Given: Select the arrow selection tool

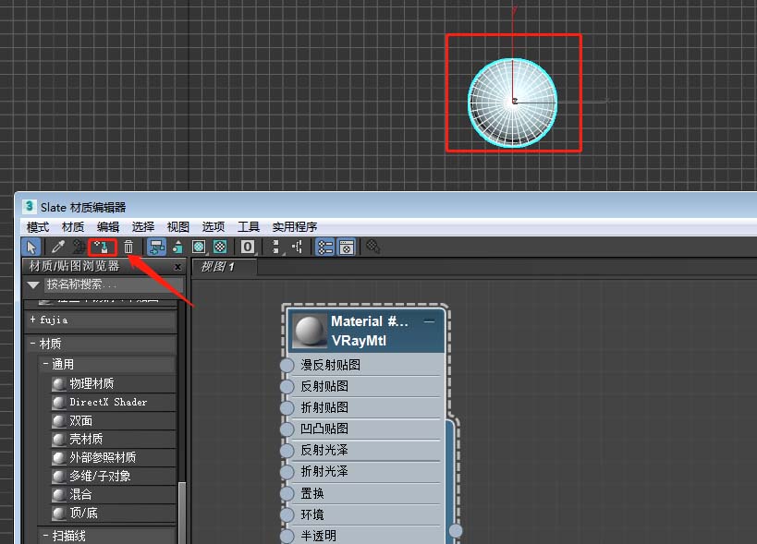Looking at the screenshot, I should pos(31,247).
